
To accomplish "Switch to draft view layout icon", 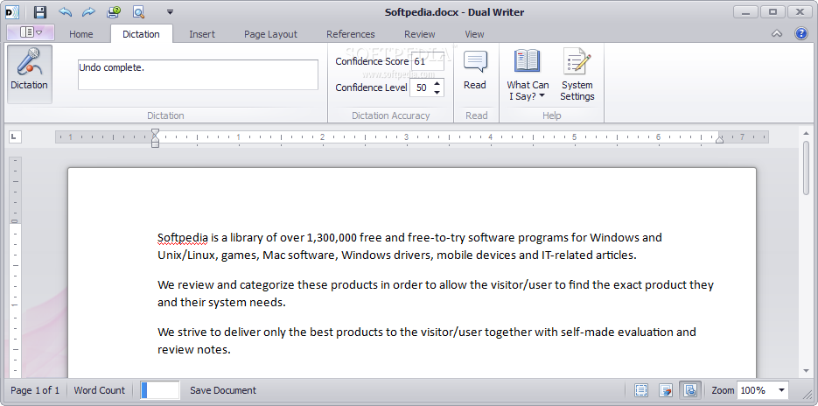I will pyautogui.click(x=666, y=390).
